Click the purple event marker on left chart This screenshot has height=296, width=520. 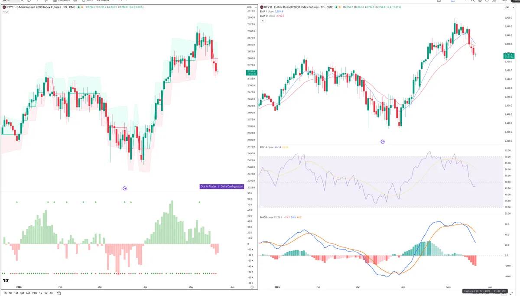tap(124, 188)
